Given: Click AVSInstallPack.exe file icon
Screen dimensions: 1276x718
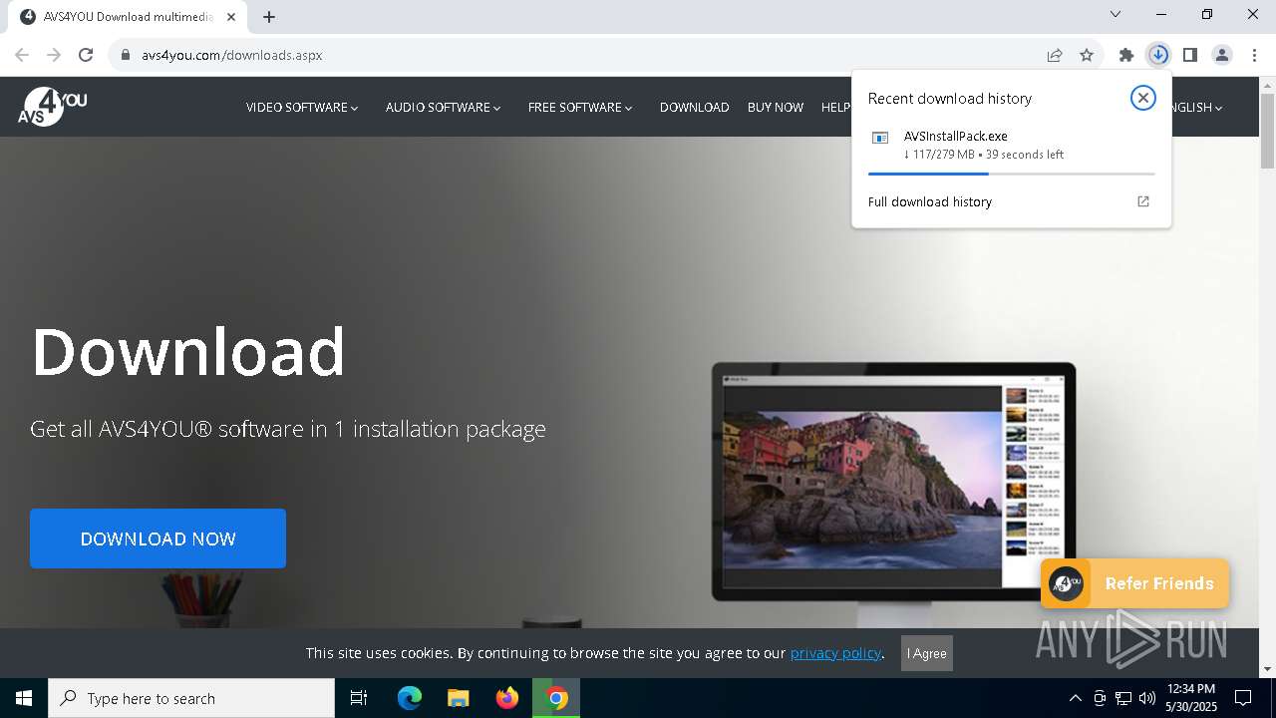Looking at the screenshot, I should pyautogui.click(x=880, y=138).
